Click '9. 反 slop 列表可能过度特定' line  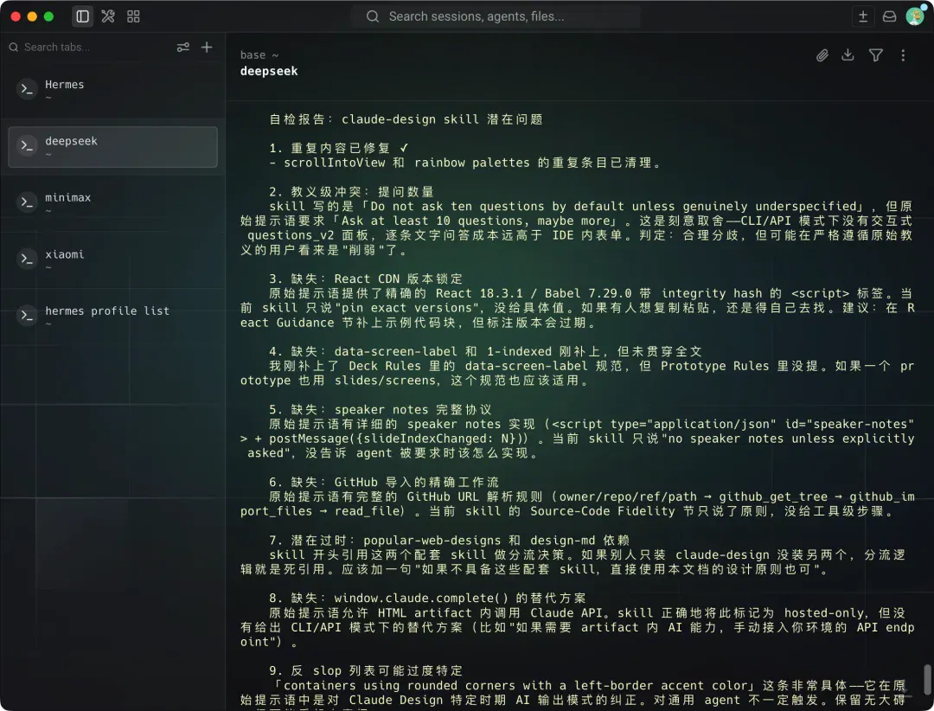366,671
